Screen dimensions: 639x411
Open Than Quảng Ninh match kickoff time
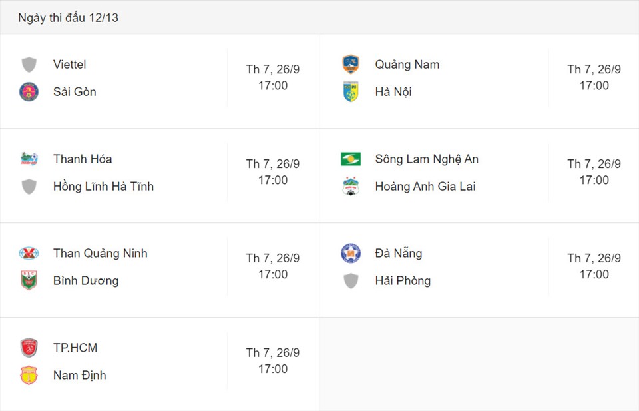coord(273,266)
